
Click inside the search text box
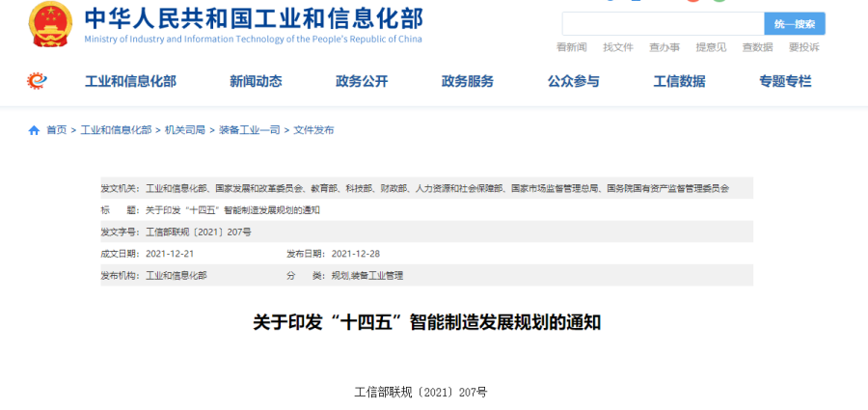663,24
